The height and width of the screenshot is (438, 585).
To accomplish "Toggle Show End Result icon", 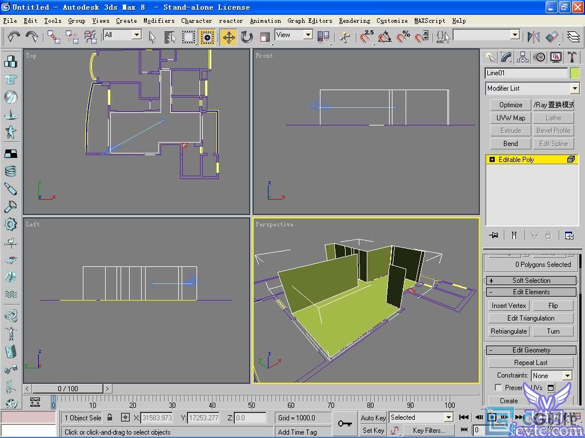I will (x=514, y=235).
